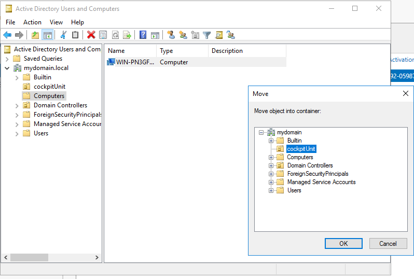Click the Find objects magnifier icon
This screenshot has width=414, height=279.
219,35
